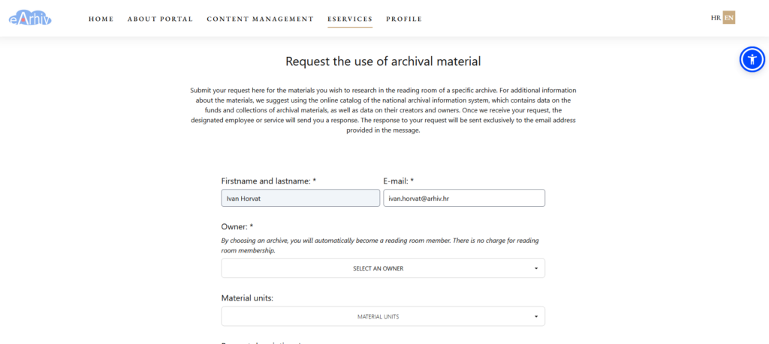This screenshot has height=344, width=769.
Task: Open the PROFILE menu item
Action: pos(404,19)
